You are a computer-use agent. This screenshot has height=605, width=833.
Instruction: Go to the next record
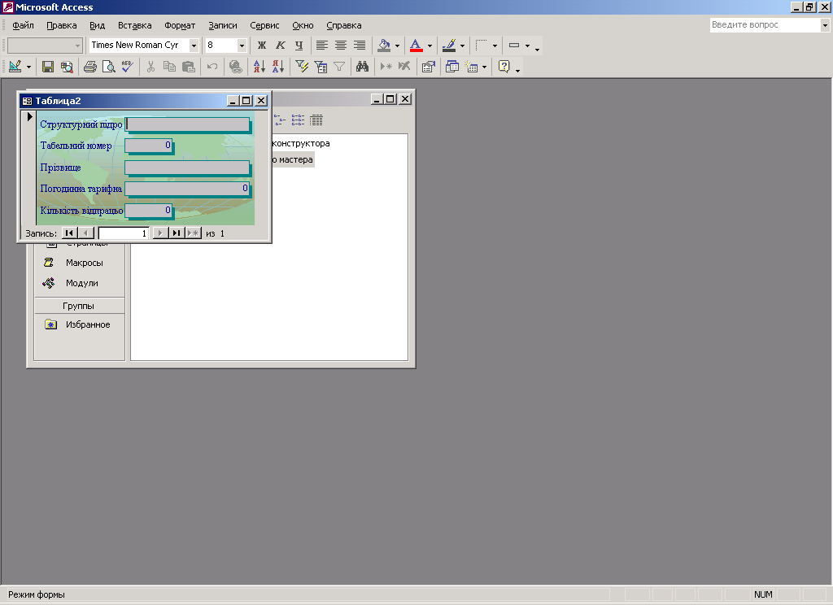coord(160,233)
